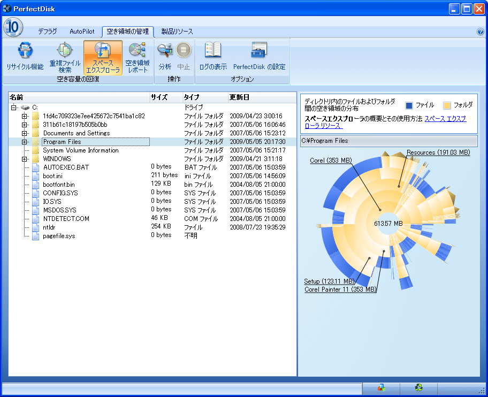Image resolution: width=488 pixels, height=397 pixels.
Task: Click the ntldr file icon
Action: 35,227
